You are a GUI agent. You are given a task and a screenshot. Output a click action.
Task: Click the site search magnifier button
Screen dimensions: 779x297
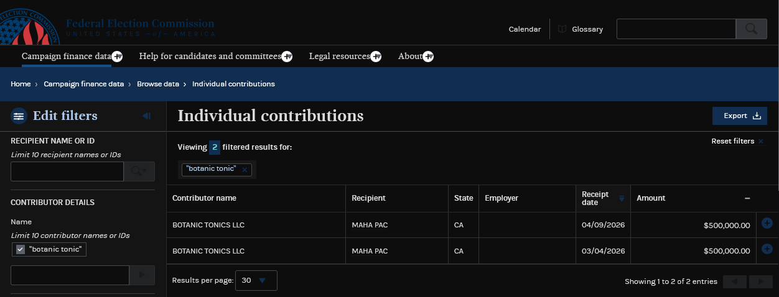752,29
